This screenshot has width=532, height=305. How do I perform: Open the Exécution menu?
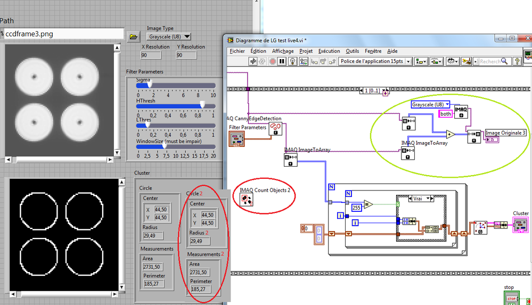pos(329,51)
